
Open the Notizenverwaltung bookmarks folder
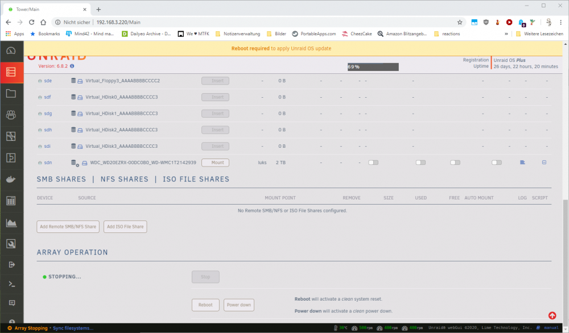tap(238, 34)
